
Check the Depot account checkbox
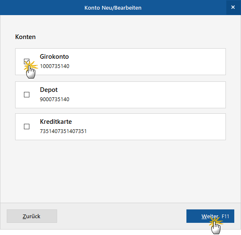[26, 94]
